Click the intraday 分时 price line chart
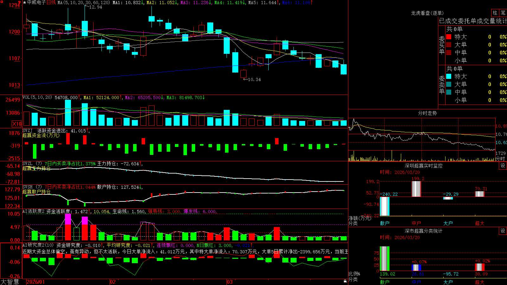The width and height of the screenshot is (507, 285). [x=422, y=134]
